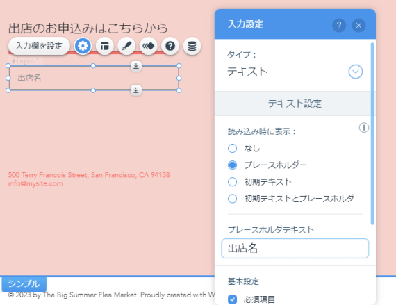Select the 出店名 input field on canvas
This screenshot has height=305, width=396.
pos(94,78)
